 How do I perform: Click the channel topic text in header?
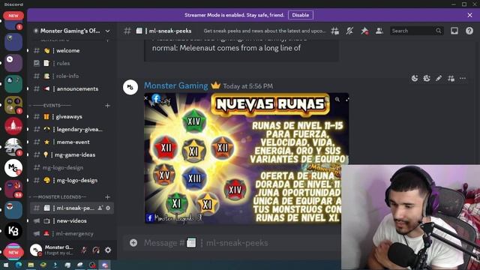pyautogui.click(x=265, y=31)
